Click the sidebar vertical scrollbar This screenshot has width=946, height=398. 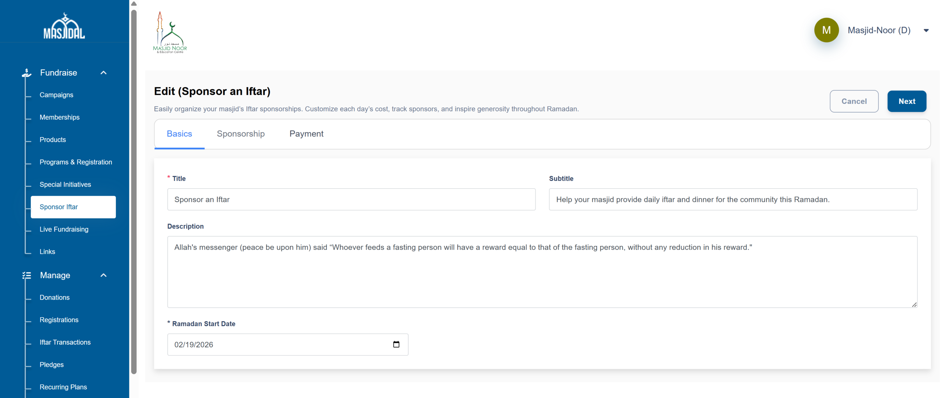pyautogui.click(x=134, y=191)
